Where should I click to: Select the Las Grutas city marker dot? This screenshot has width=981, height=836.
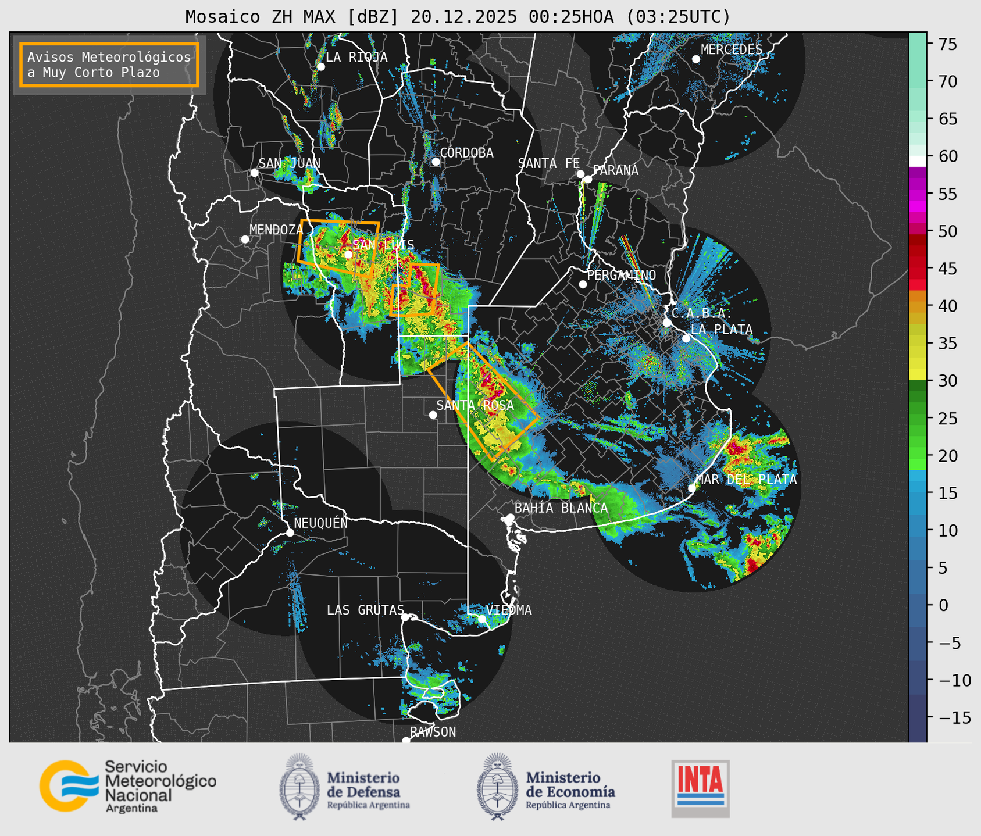click(x=405, y=617)
